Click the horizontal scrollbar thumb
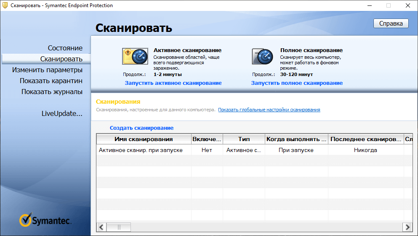418x236 pixels. tap(119, 227)
